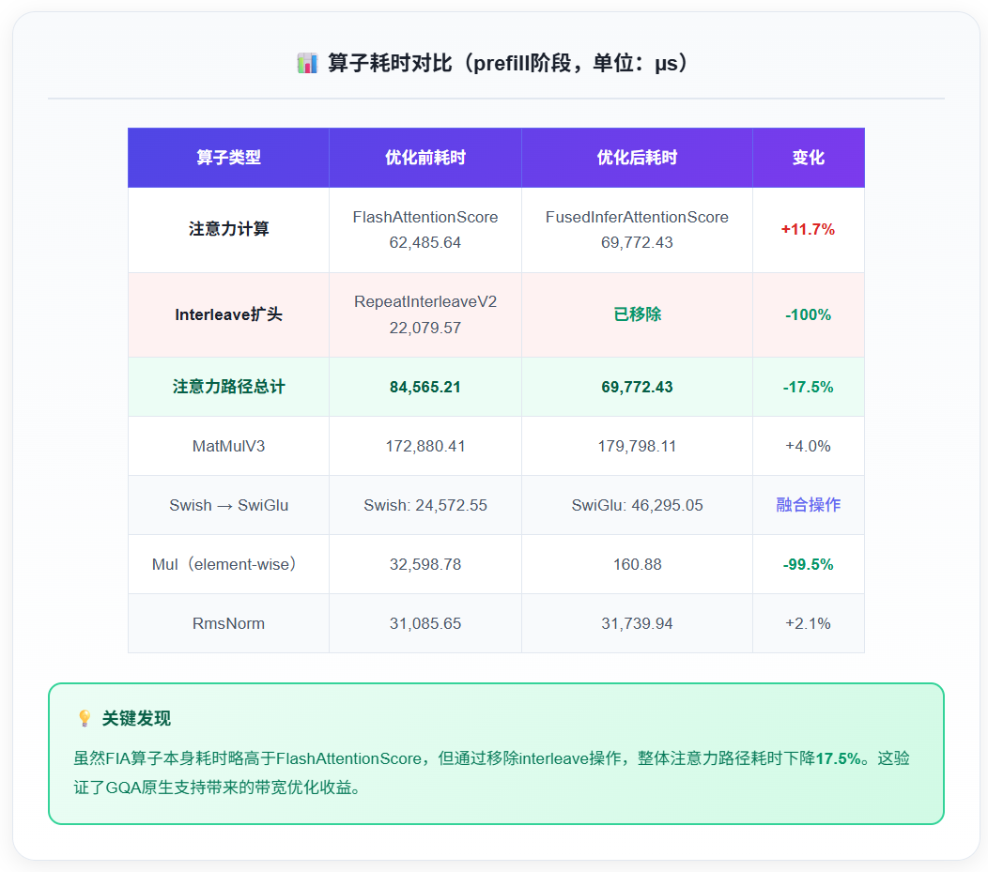
Task: Click the 变化 column header
Action: pos(809,158)
